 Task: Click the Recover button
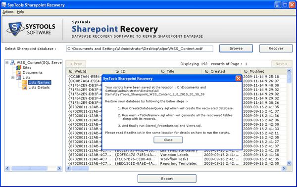(276, 48)
